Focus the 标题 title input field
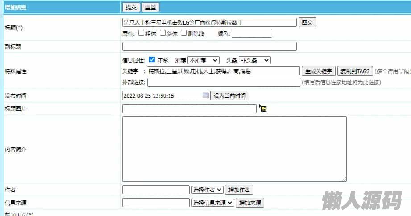Viewport: 411px width, 216px height. (x=209, y=23)
